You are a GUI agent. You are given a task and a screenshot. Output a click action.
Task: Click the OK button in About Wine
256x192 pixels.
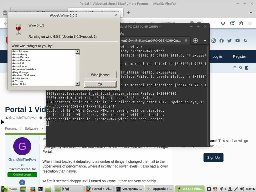100,84
